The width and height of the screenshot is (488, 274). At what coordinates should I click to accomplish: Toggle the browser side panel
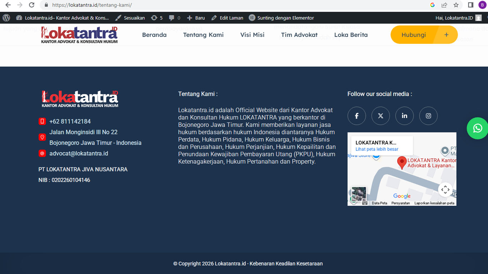click(470, 5)
